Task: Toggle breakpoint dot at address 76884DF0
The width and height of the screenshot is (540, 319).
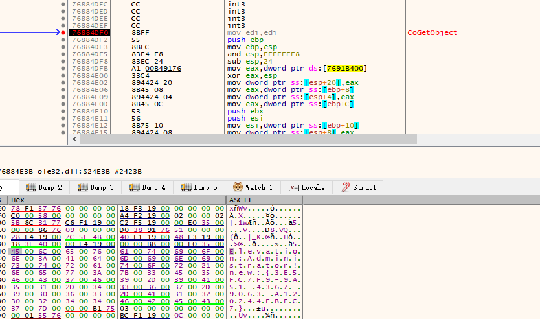Action: (x=63, y=32)
